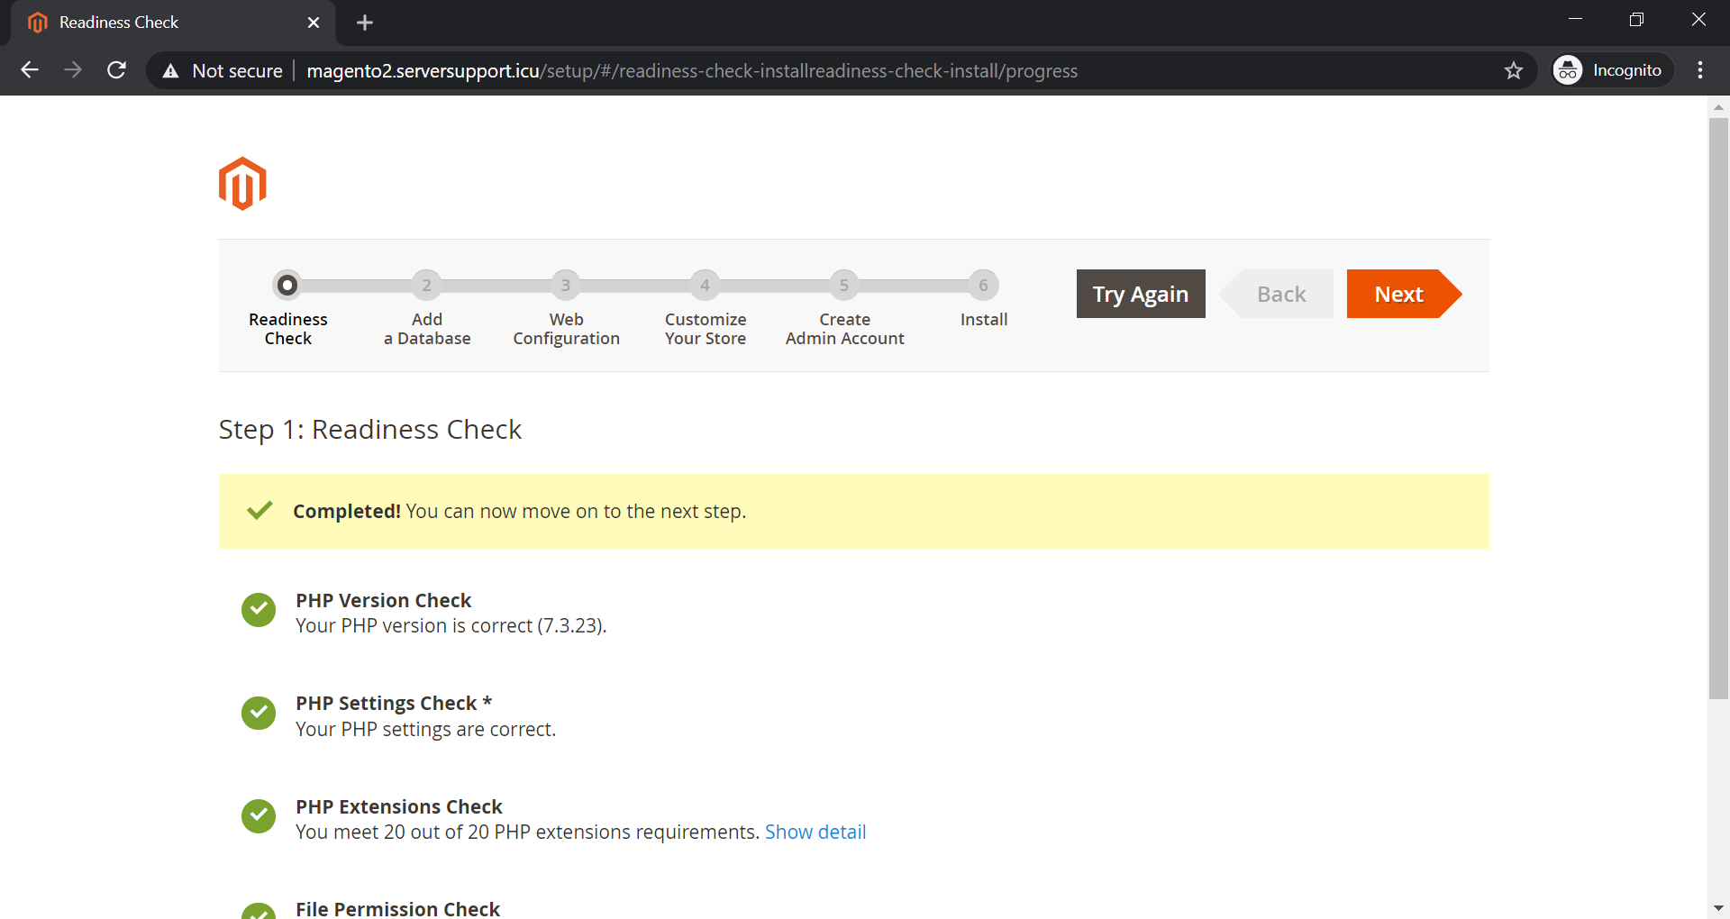Click the PHP Settings Check green checkmark

pyautogui.click(x=259, y=714)
